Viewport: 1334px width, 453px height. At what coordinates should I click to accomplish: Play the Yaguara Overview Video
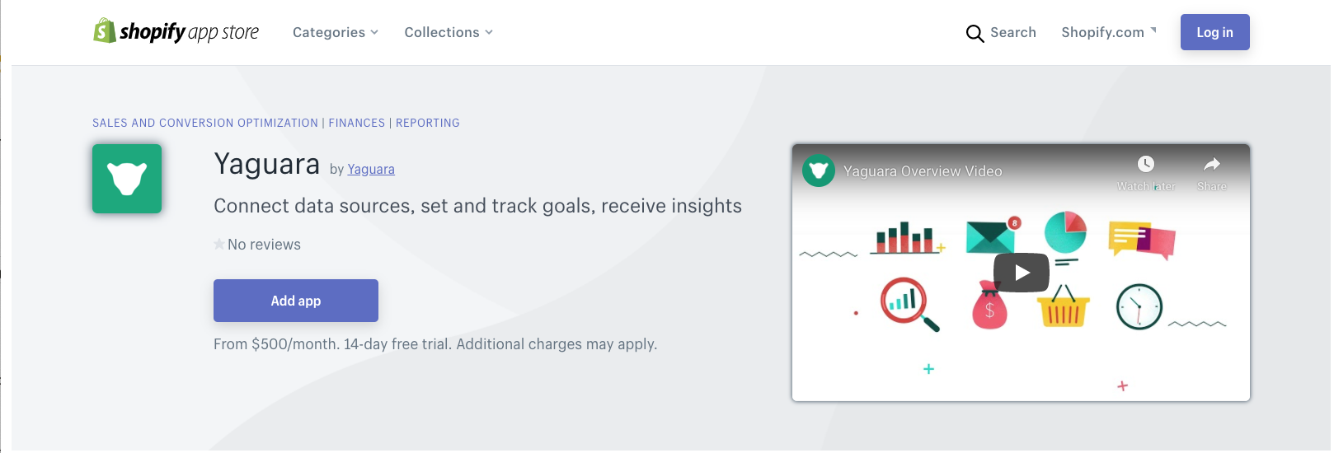(x=1021, y=273)
